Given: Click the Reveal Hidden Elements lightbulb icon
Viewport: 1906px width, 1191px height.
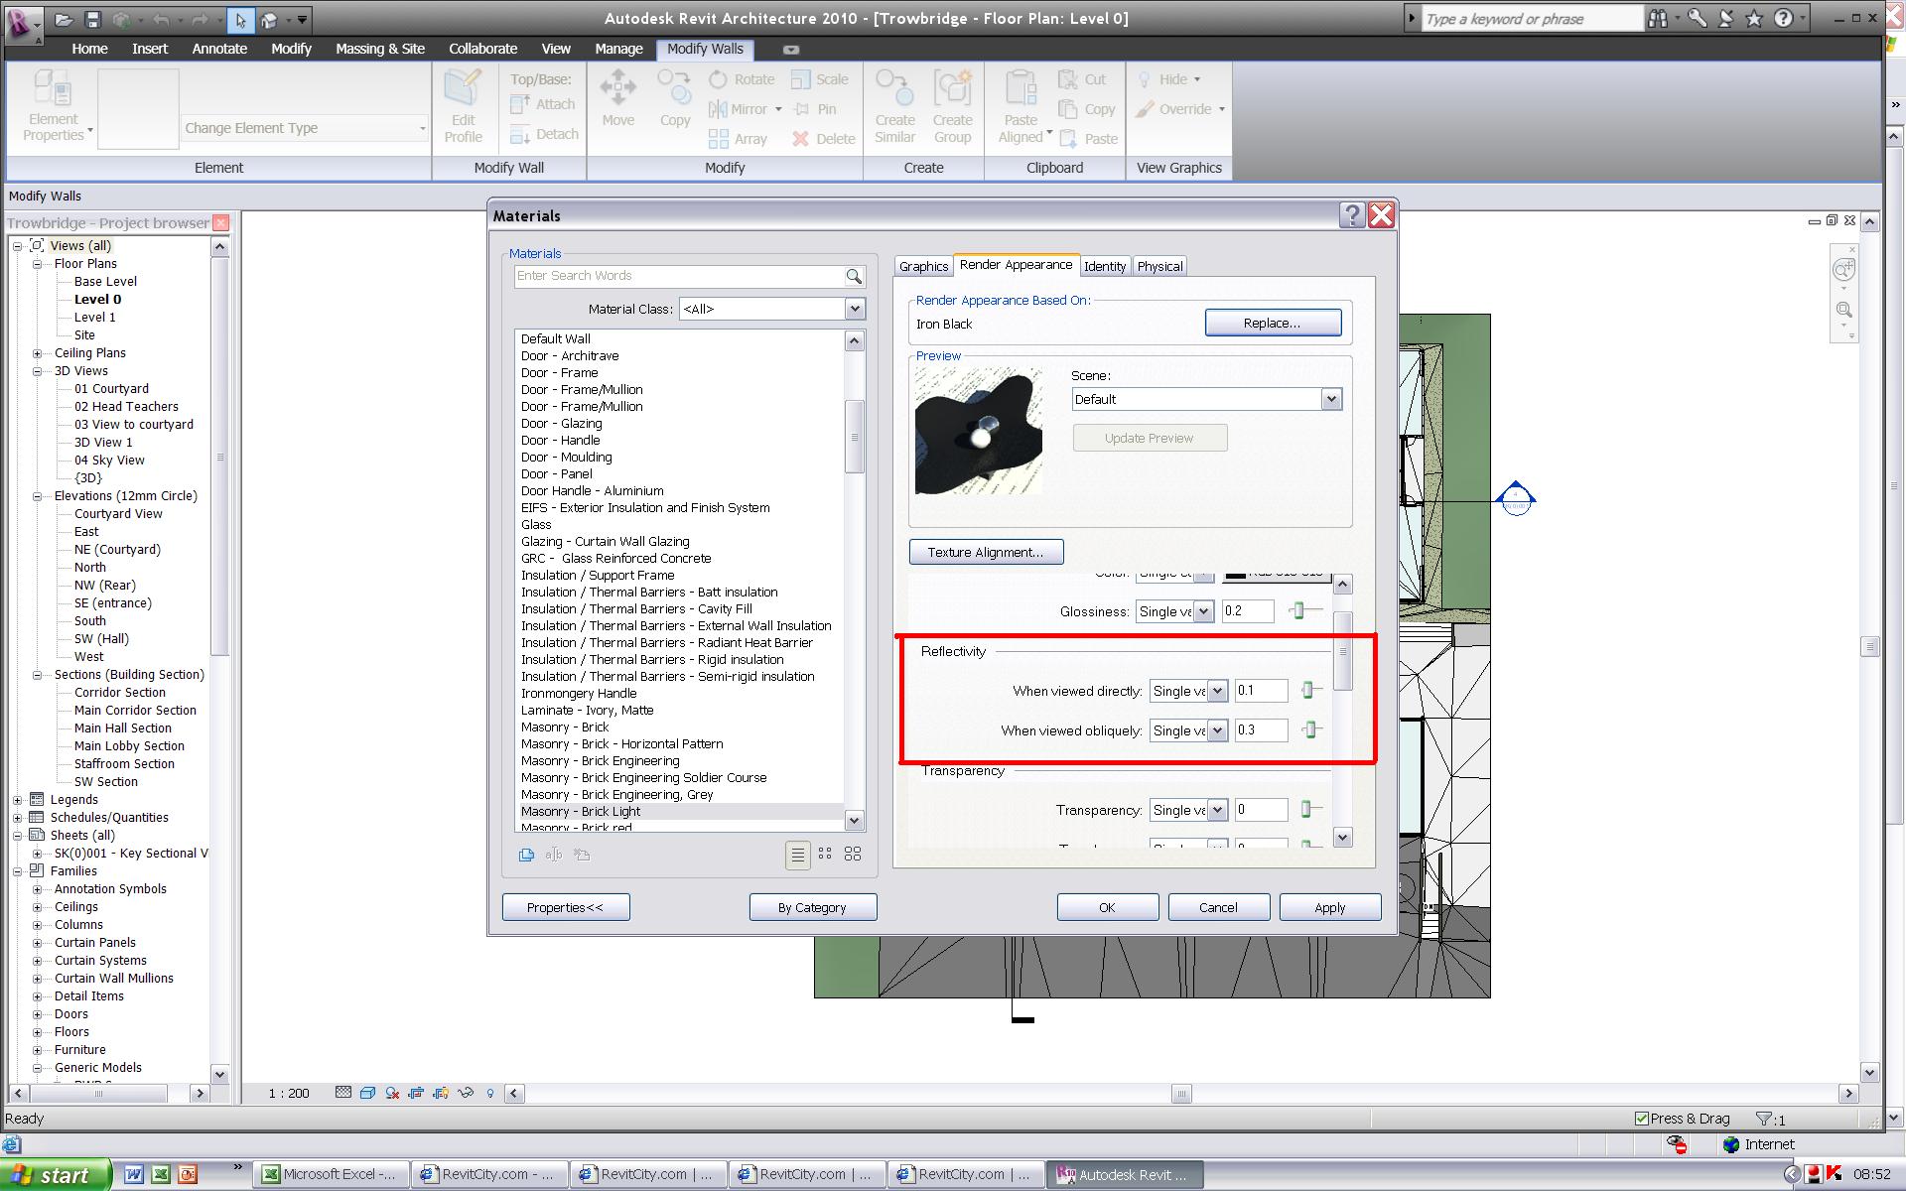Looking at the screenshot, I should 490,1093.
